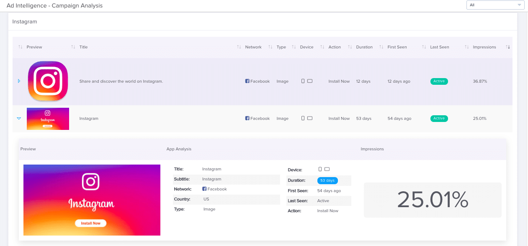
Task: Sort using arrows just left of Network header
Action: 239,47
